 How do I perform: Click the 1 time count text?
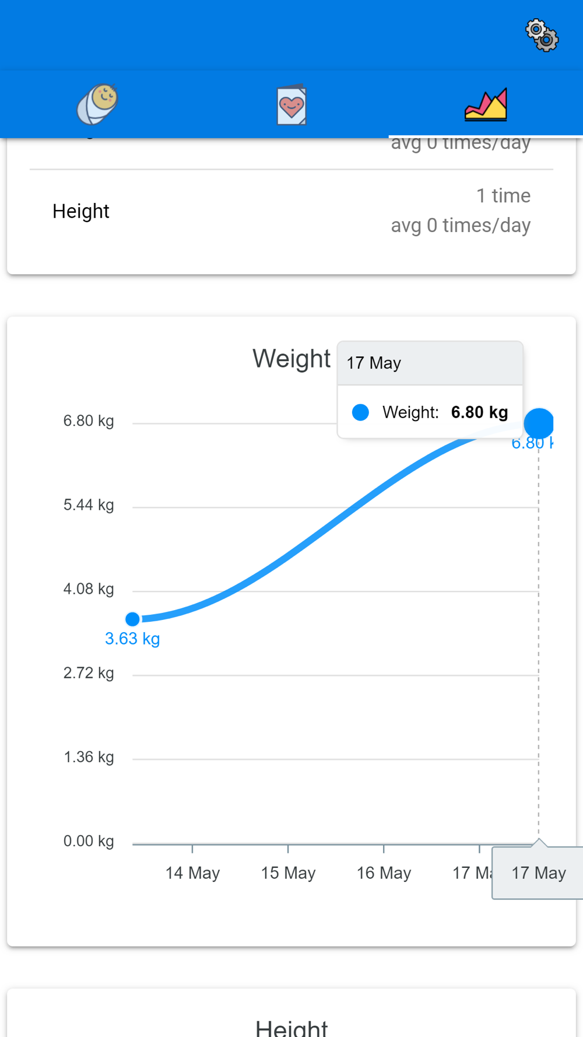coord(503,195)
